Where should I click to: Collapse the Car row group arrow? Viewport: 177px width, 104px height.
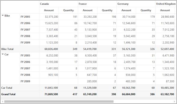click(3, 54)
